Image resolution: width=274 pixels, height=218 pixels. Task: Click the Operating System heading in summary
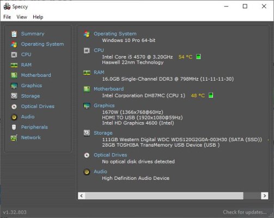click(x=115, y=34)
